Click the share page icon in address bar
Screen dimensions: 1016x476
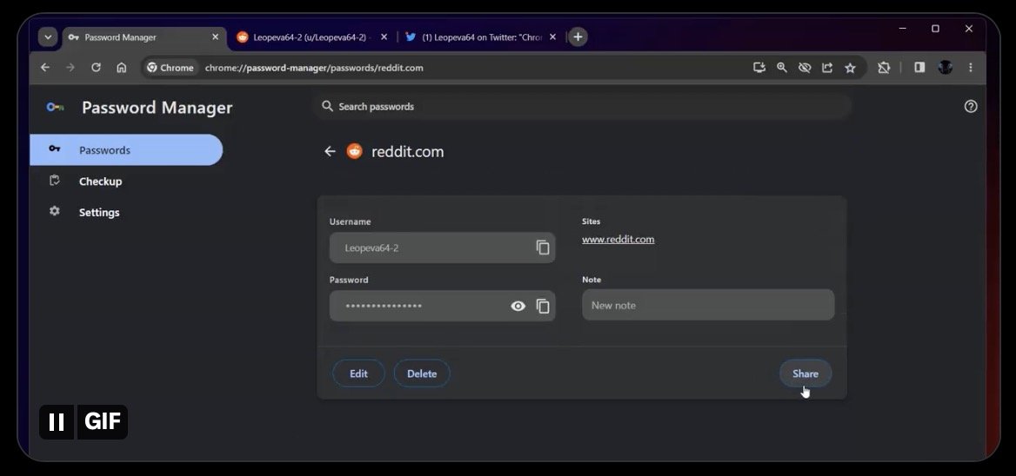(827, 67)
